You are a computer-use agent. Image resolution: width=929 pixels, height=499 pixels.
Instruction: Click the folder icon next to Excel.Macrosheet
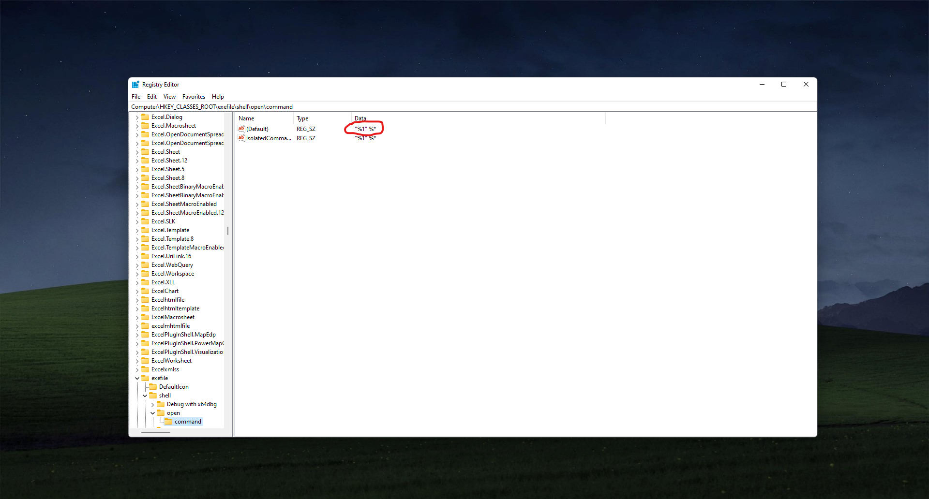(x=145, y=126)
